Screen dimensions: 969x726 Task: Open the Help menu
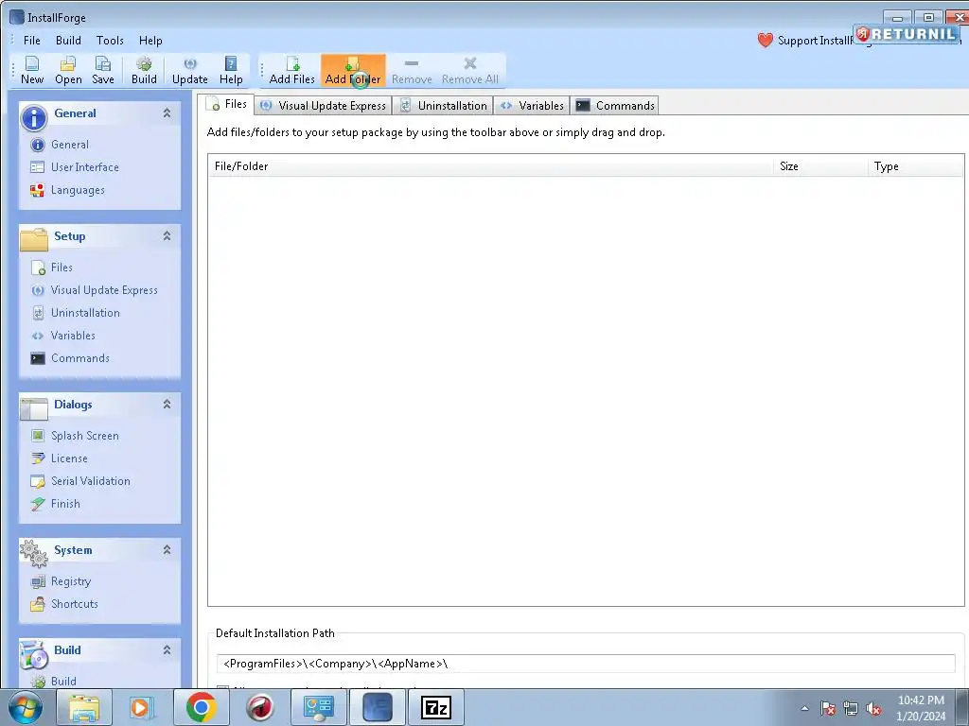[x=150, y=41]
